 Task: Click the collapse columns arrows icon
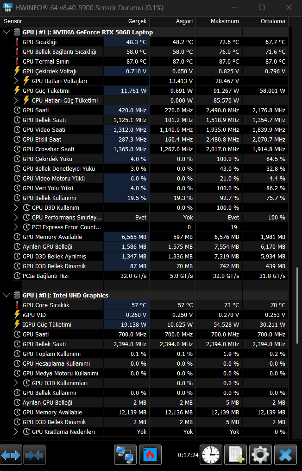tap(34, 455)
